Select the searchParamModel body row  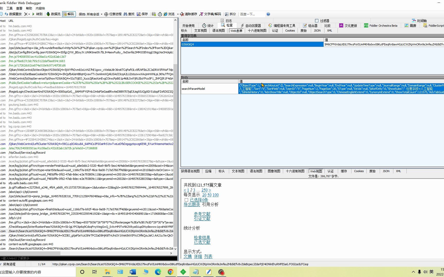click(312, 89)
